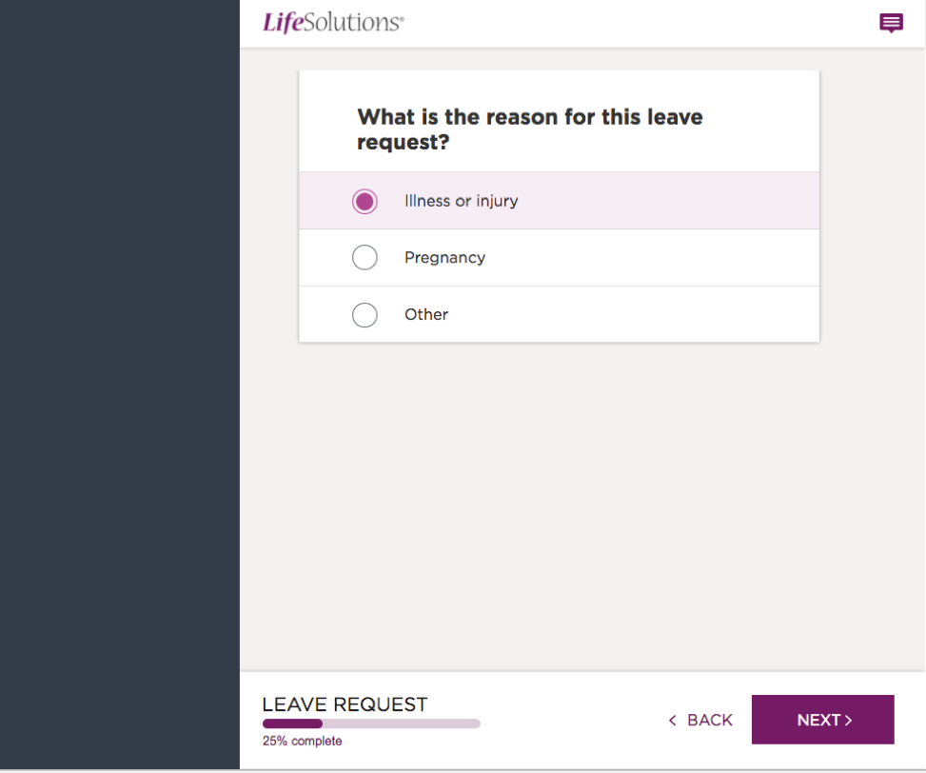Click BACK to return to previous step
This screenshot has height=773, width=926.
point(700,720)
